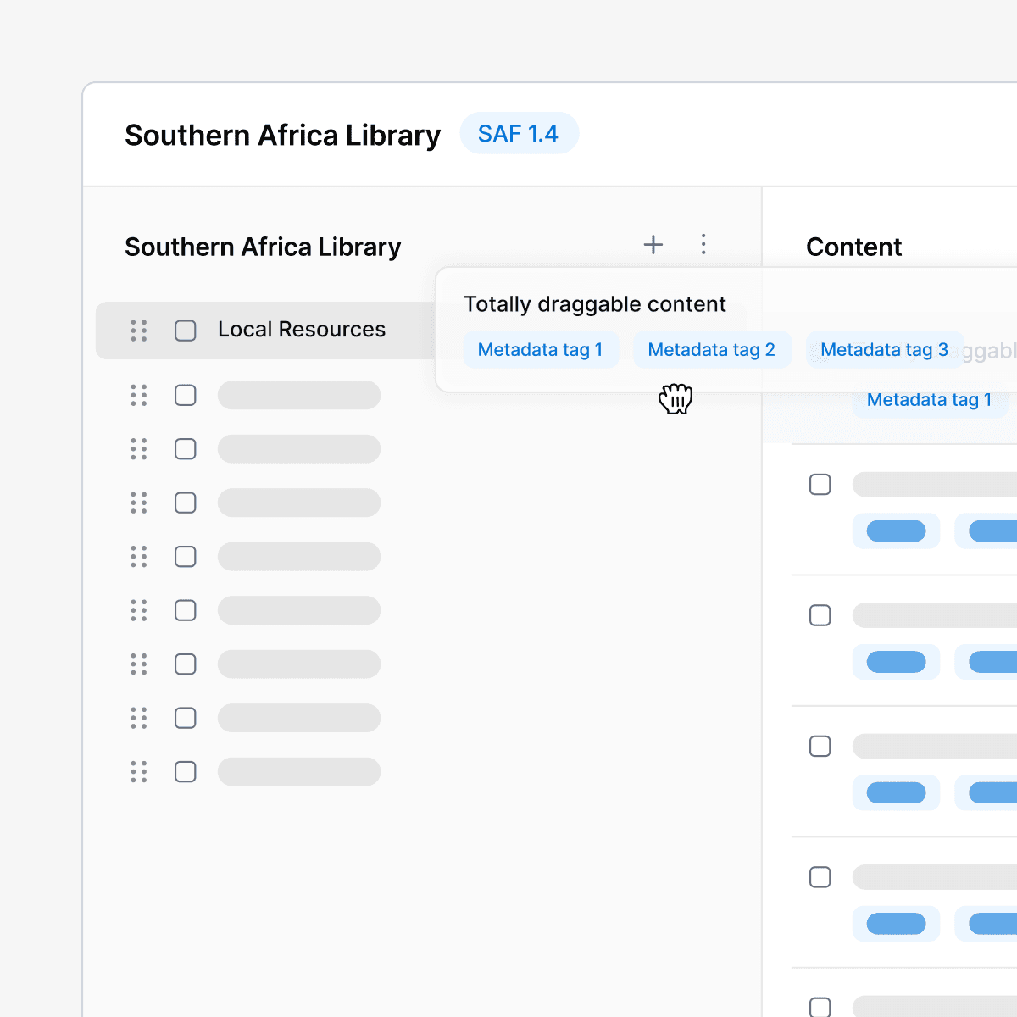This screenshot has height=1017, width=1017.
Task: Open the vertical three-dot options menu
Action: [x=703, y=245]
